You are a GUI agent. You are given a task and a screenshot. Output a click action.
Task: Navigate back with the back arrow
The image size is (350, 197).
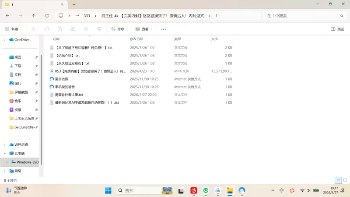tap(7, 16)
